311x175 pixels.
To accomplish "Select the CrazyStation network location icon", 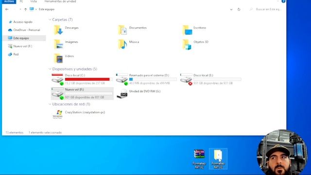I will point(57,114).
